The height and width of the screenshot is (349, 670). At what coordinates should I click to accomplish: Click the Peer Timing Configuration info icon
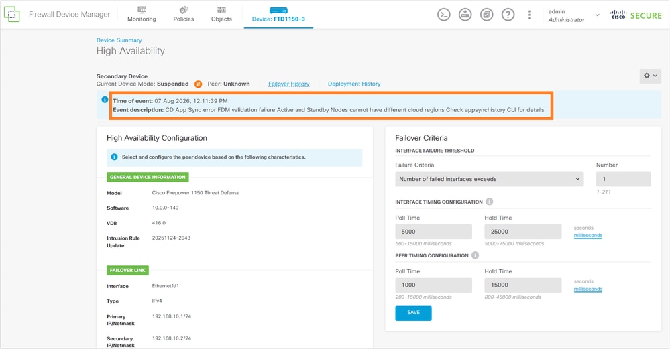point(475,255)
